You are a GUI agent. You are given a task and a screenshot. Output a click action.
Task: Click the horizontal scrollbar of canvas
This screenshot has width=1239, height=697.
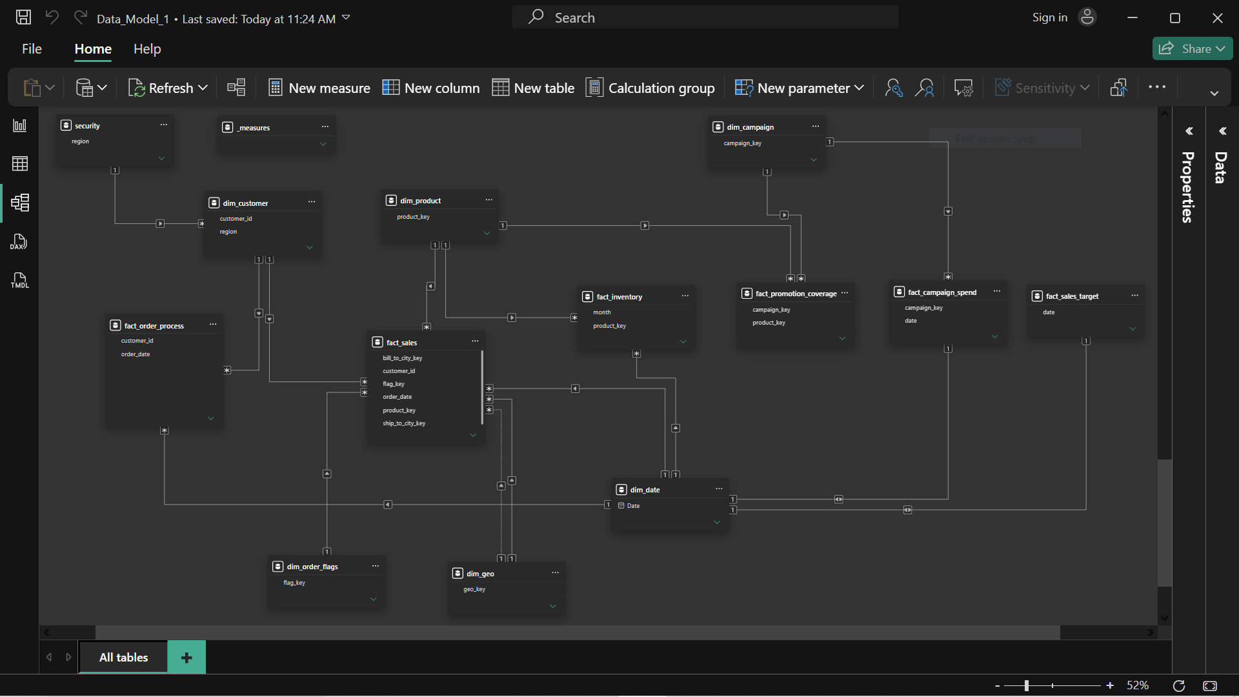(578, 632)
